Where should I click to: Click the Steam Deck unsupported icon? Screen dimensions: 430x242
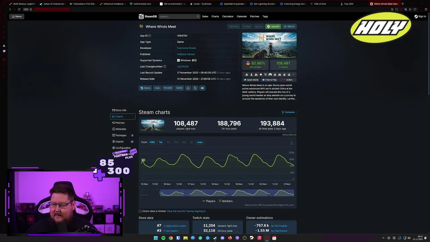coord(194,61)
